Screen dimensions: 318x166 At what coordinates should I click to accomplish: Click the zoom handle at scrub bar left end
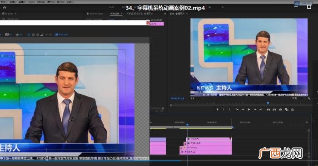coord(171,105)
